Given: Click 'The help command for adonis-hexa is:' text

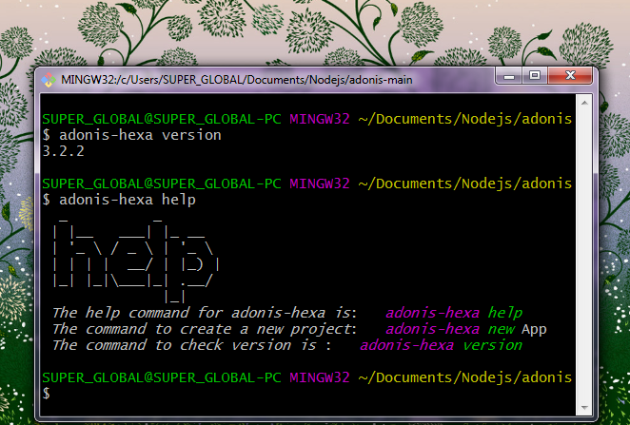Looking at the screenshot, I should (205, 313).
